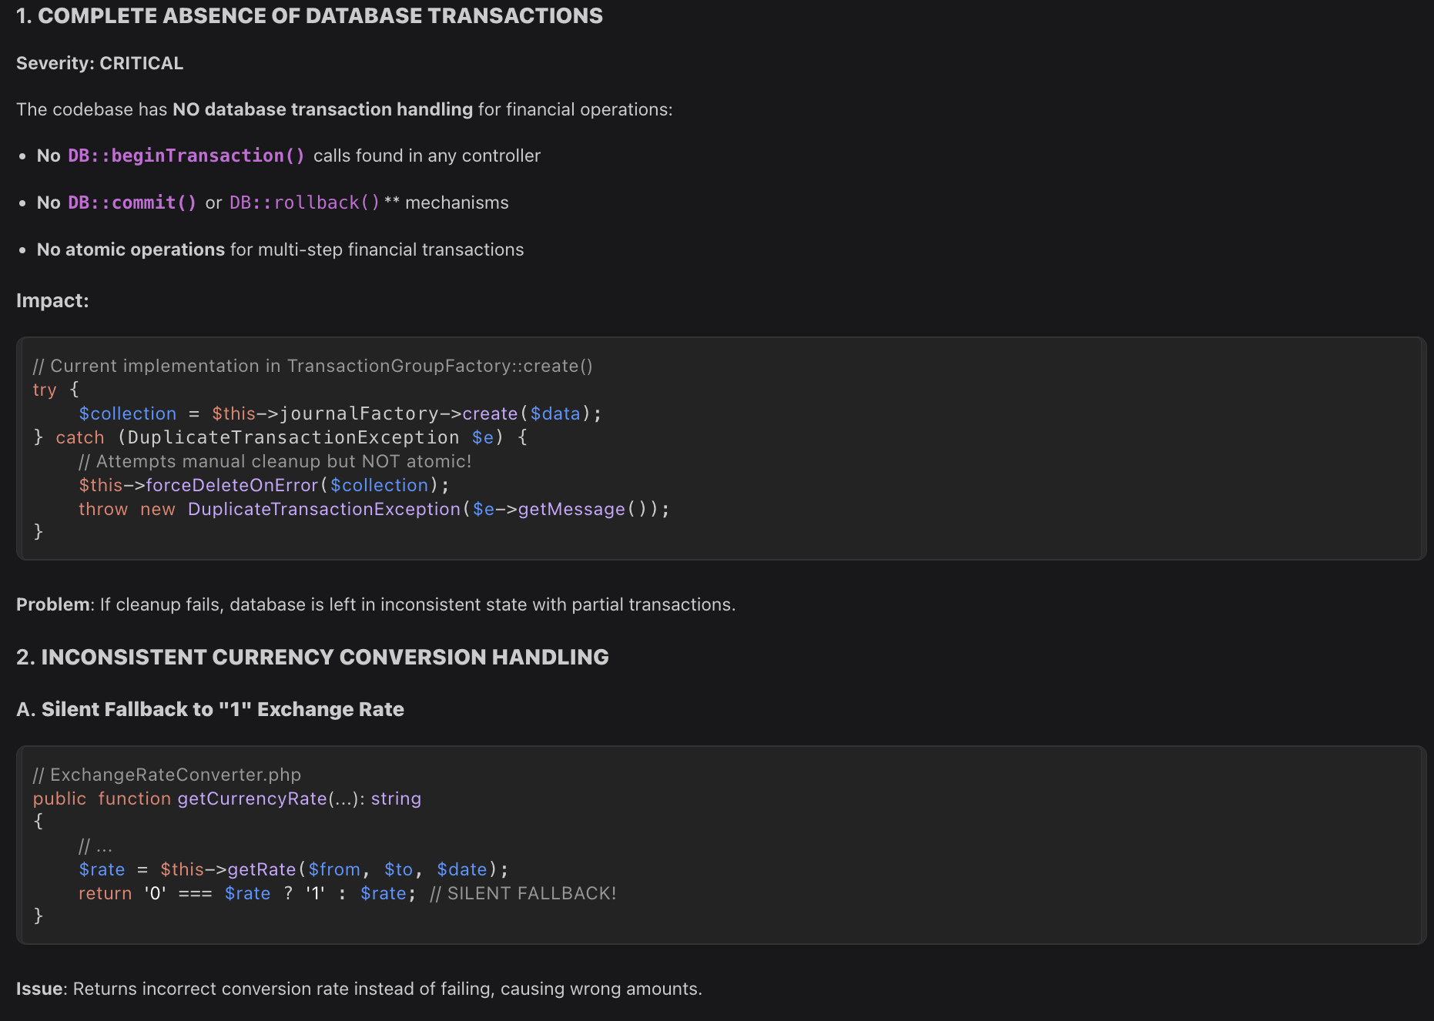Click the "Issue" paragraph about incorrect conversion rate
Screen dimensions: 1434x1021
coord(359,989)
